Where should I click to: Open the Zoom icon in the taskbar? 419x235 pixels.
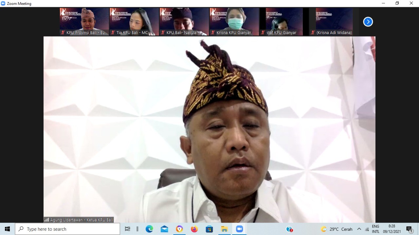[x=239, y=229]
